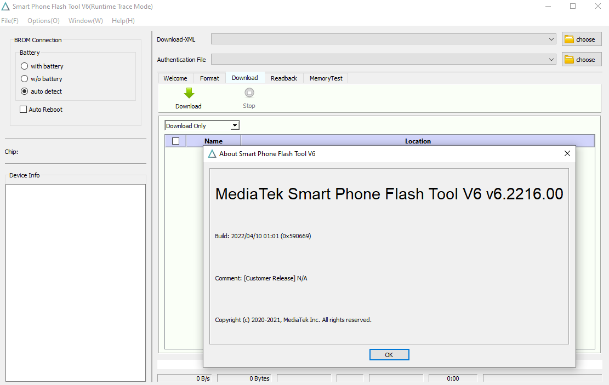Viewport: 609px width, 385px height.
Task: Switch to the Readback tab
Action: pos(284,78)
